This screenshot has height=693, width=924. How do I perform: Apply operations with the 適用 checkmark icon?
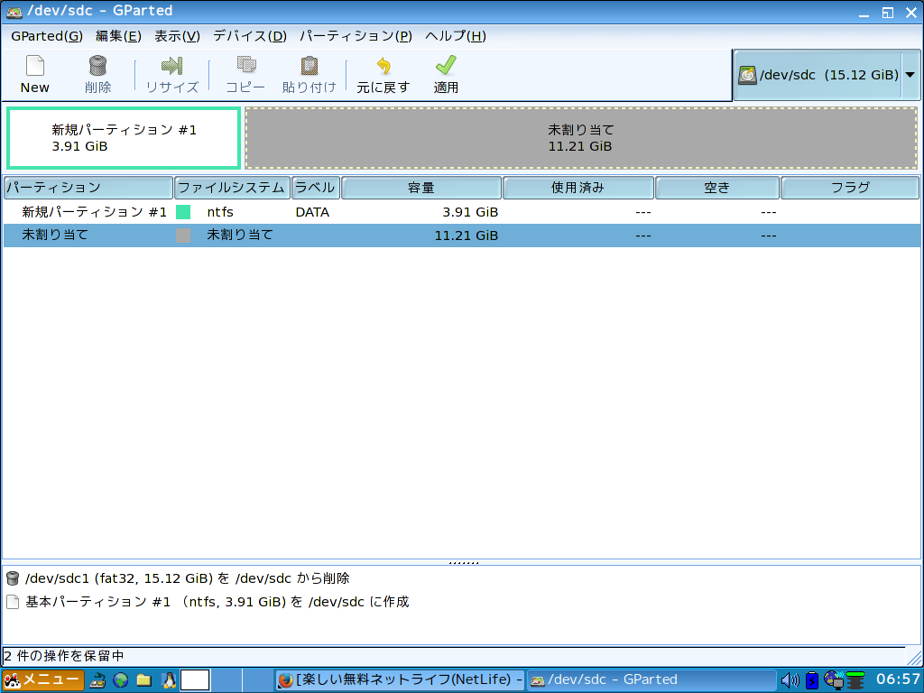coord(446,65)
